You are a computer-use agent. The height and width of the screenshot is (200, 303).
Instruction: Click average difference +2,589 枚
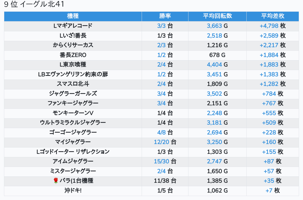point(273,36)
